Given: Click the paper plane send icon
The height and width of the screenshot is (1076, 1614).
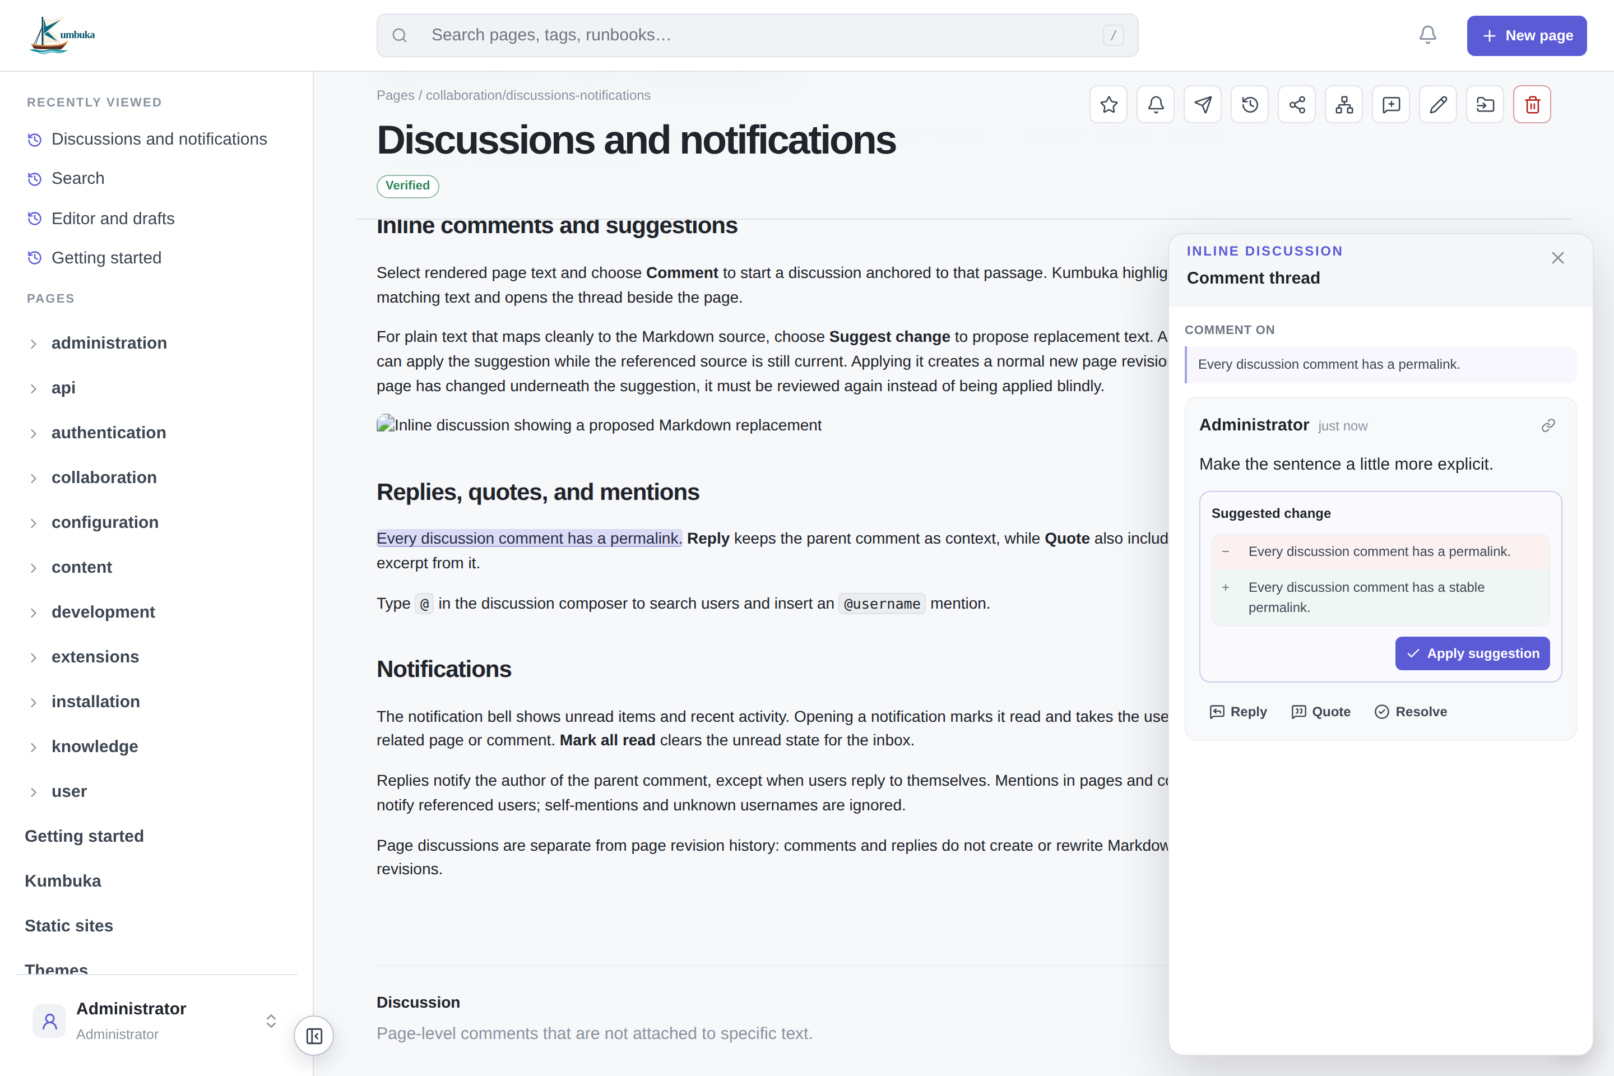Looking at the screenshot, I should 1203,104.
